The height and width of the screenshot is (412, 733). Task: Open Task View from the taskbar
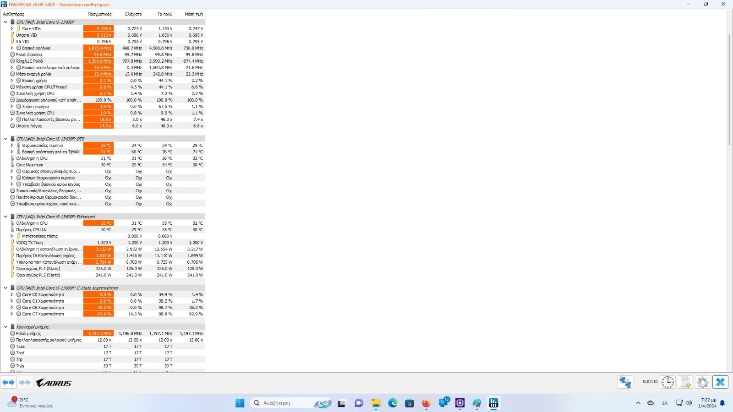[x=341, y=403]
